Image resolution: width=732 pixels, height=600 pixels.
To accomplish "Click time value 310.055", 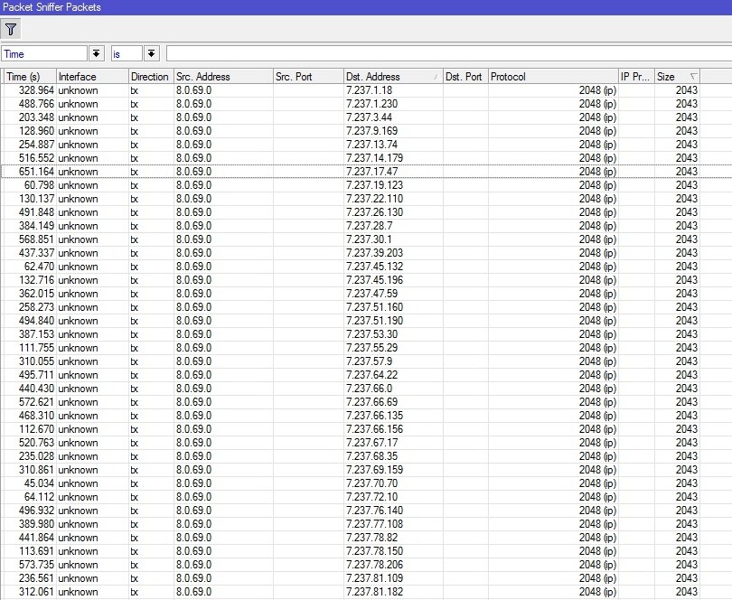I will point(36,361).
